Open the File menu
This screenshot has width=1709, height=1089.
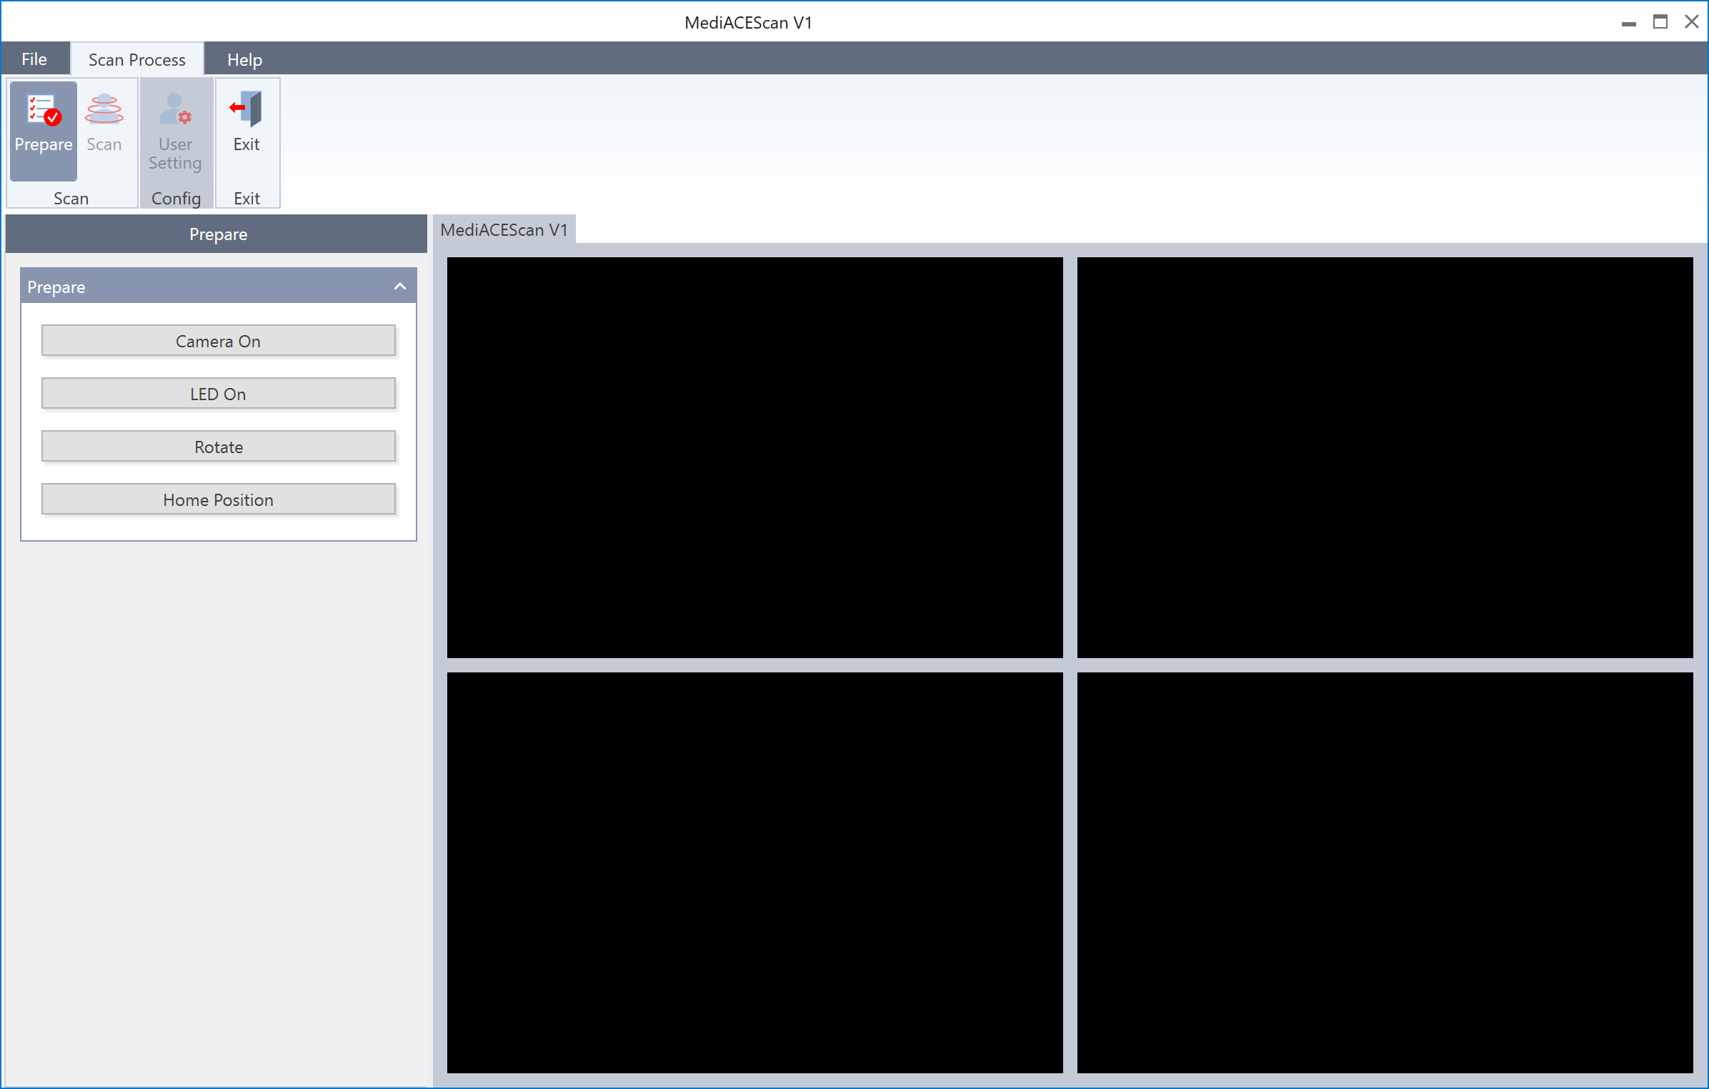point(34,59)
